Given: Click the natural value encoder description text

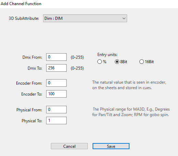Looking at the screenshot, I should pyautogui.click(x=129, y=85).
